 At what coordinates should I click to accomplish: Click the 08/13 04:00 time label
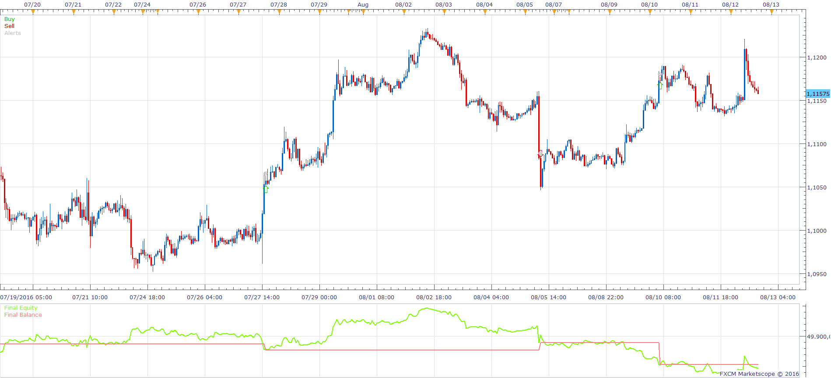point(778,297)
